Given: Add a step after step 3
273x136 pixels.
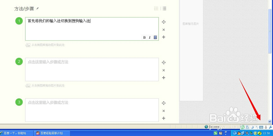Looking at the screenshot, I should pyautogui.click(x=164, y=118).
